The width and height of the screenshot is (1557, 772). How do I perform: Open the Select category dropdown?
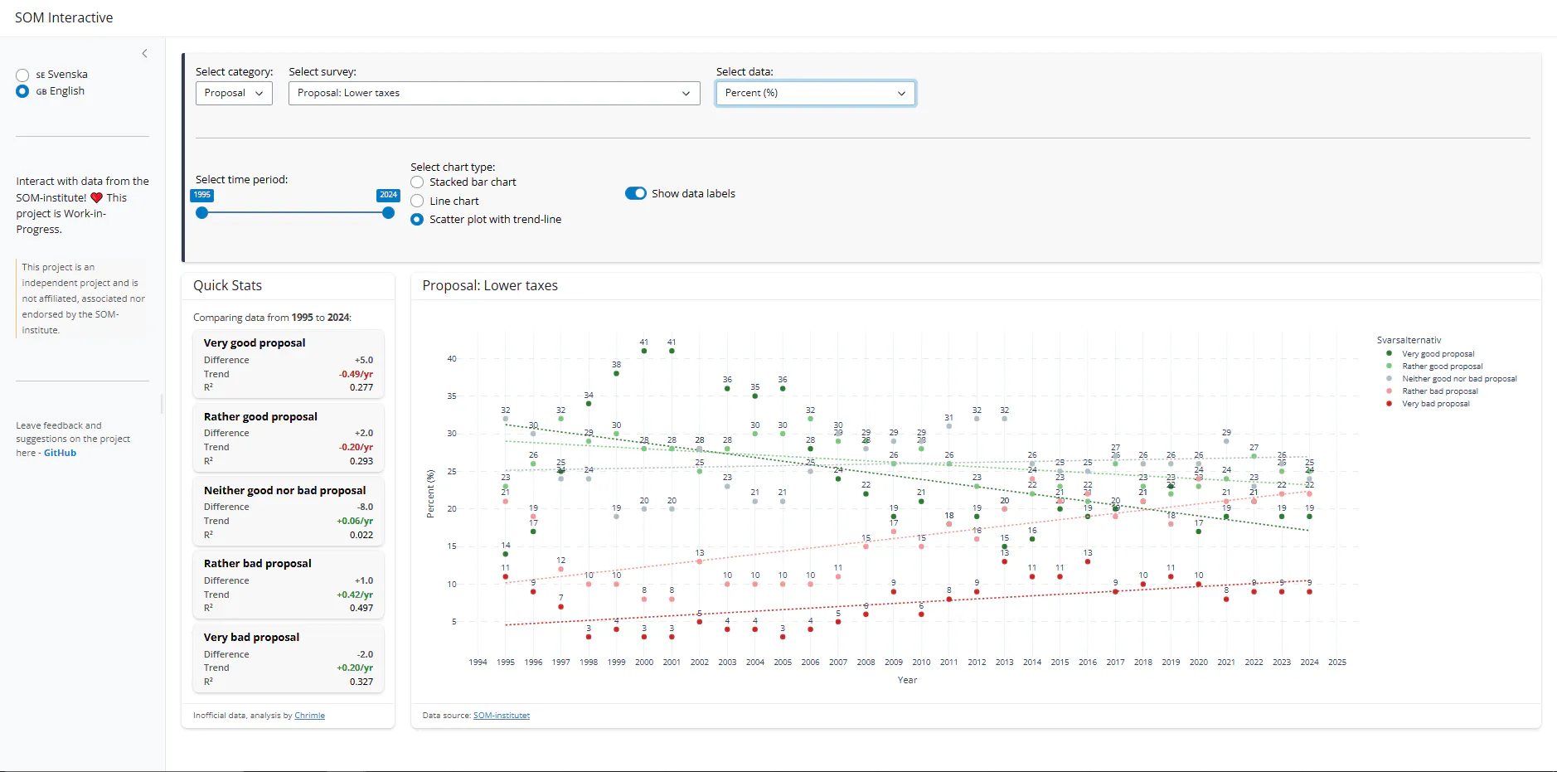[x=234, y=93]
